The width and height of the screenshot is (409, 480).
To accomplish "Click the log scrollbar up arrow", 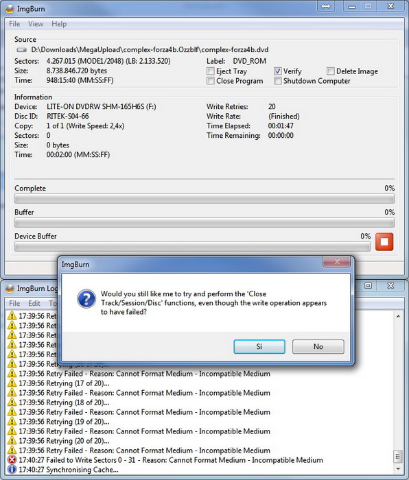I will point(398,316).
